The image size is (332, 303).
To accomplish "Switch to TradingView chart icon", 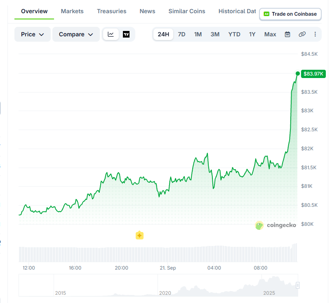I will [126, 34].
